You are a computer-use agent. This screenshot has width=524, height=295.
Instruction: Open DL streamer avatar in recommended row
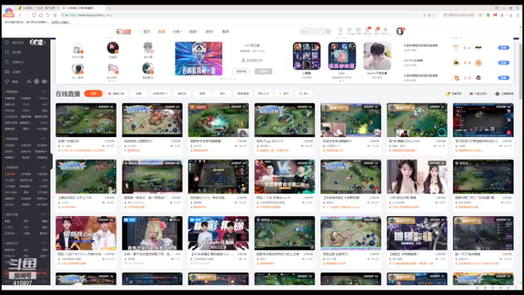pyautogui.click(x=77, y=69)
